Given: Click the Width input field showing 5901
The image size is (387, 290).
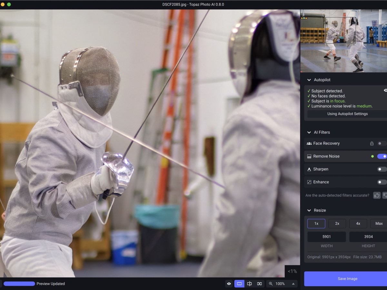Looking at the screenshot, I should click(x=326, y=237).
